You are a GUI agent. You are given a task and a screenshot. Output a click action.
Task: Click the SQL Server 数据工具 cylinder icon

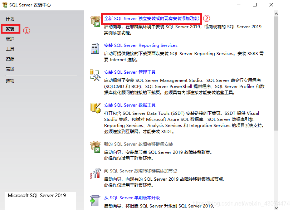(x=96, y=108)
